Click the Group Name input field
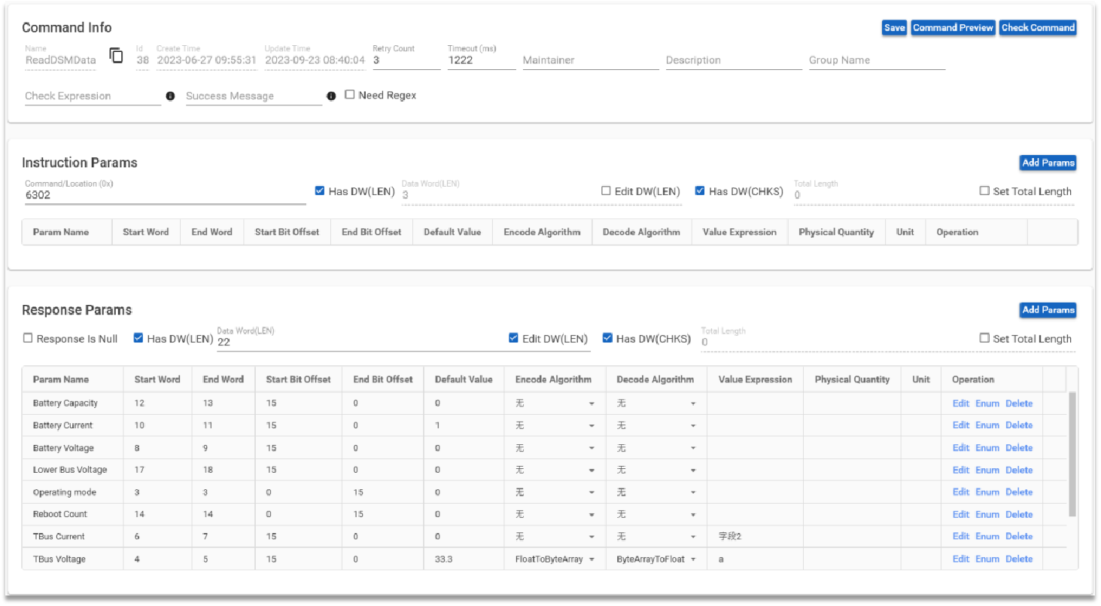 [877, 60]
